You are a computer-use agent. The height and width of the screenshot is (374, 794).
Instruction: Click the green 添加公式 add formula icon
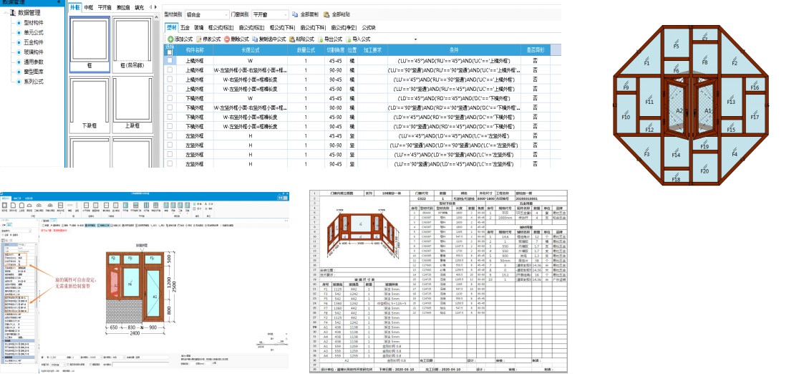pos(170,39)
